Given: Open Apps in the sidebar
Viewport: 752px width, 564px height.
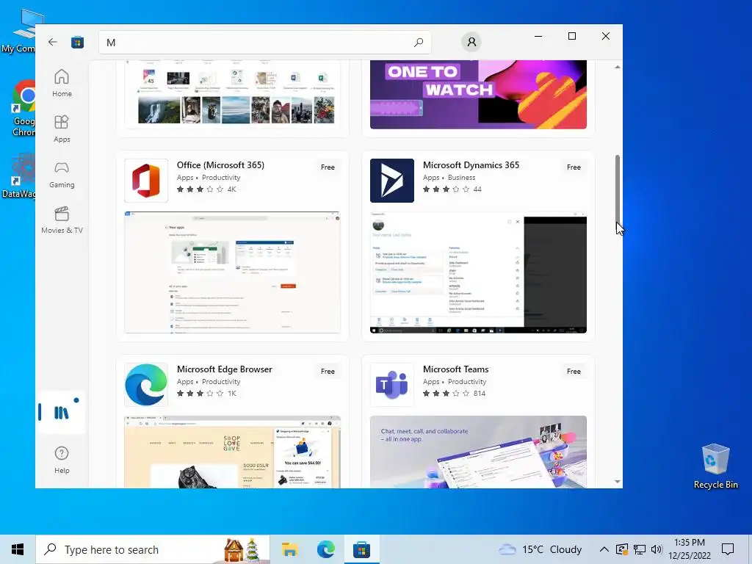Looking at the screenshot, I should (x=62, y=129).
